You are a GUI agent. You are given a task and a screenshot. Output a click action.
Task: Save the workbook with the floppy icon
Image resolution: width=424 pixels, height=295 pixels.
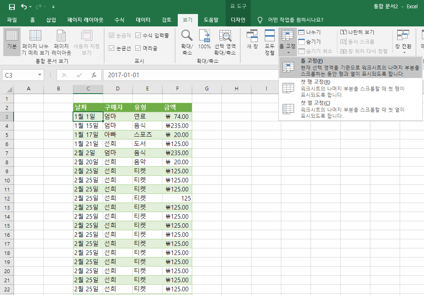coord(12,7)
